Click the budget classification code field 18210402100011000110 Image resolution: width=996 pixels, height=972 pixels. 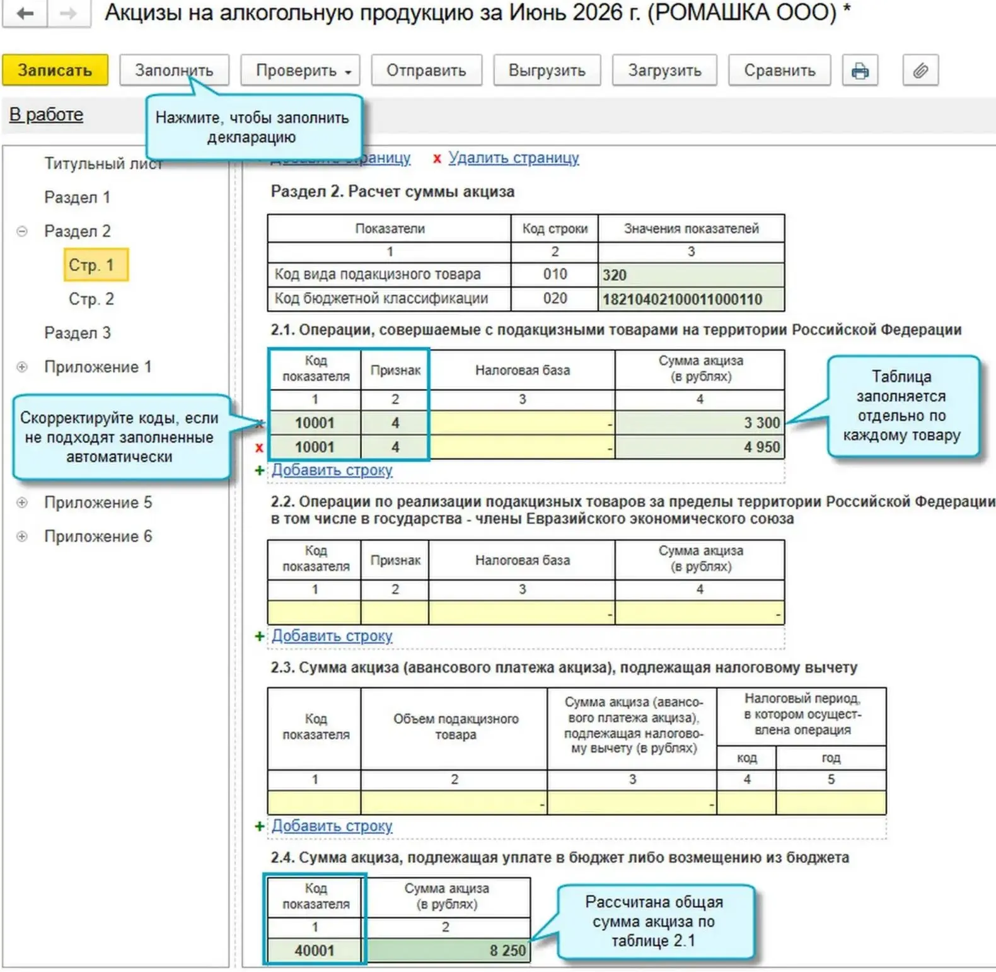[x=691, y=299]
